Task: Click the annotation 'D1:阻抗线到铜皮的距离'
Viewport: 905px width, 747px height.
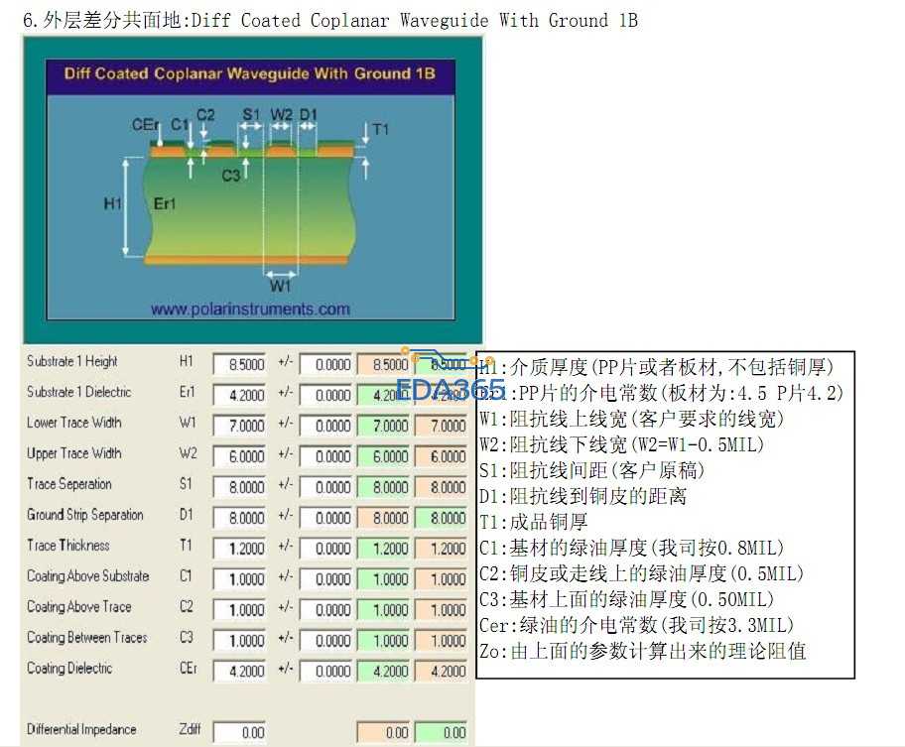Action: point(582,496)
